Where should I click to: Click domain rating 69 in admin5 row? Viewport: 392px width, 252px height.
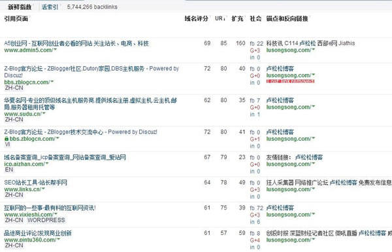click(x=207, y=43)
